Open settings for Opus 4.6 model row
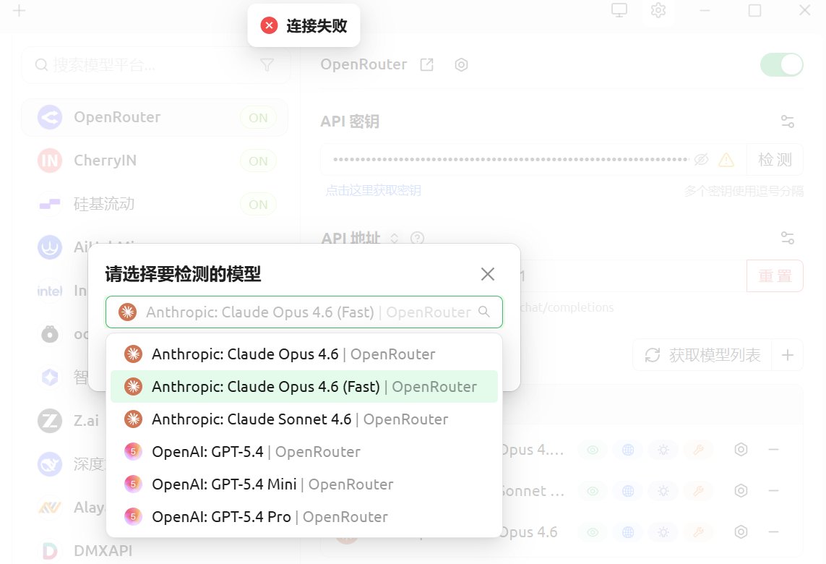 pyautogui.click(x=741, y=532)
